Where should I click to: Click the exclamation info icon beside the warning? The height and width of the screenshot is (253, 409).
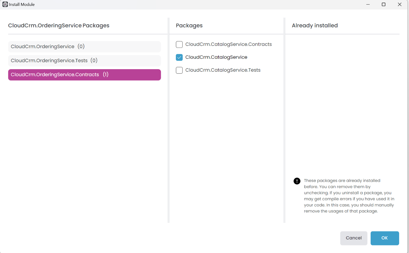pyautogui.click(x=297, y=181)
